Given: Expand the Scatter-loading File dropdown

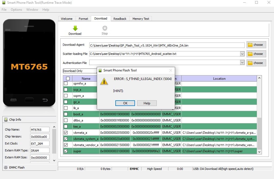Looking at the screenshot, I should click(x=242, y=54).
